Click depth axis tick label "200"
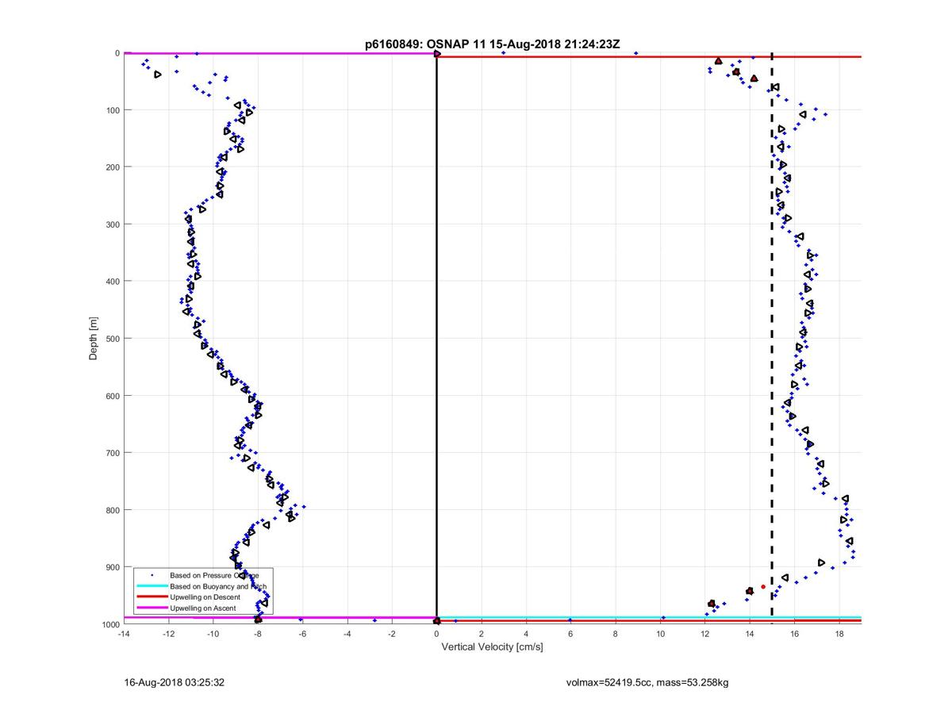This screenshot has width=952, height=702. click(x=112, y=167)
